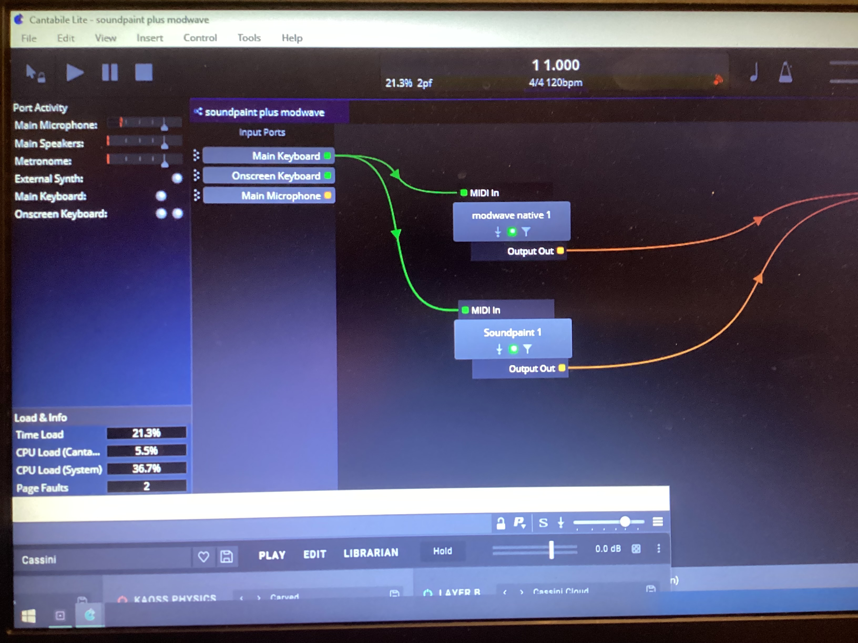This screenshot has width=858, height=643.
Task: Click the grip handle beside Onscreen Keyboard
Action: 197,175
